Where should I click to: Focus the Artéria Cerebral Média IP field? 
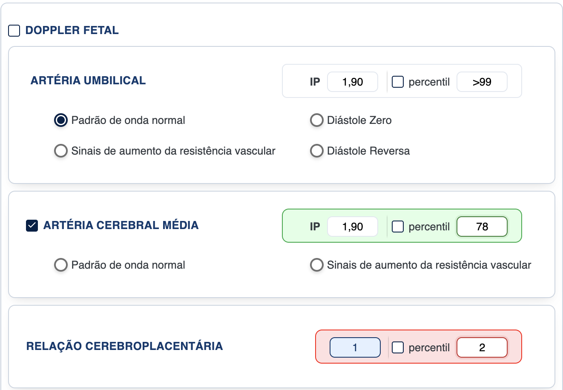point(352,227)
